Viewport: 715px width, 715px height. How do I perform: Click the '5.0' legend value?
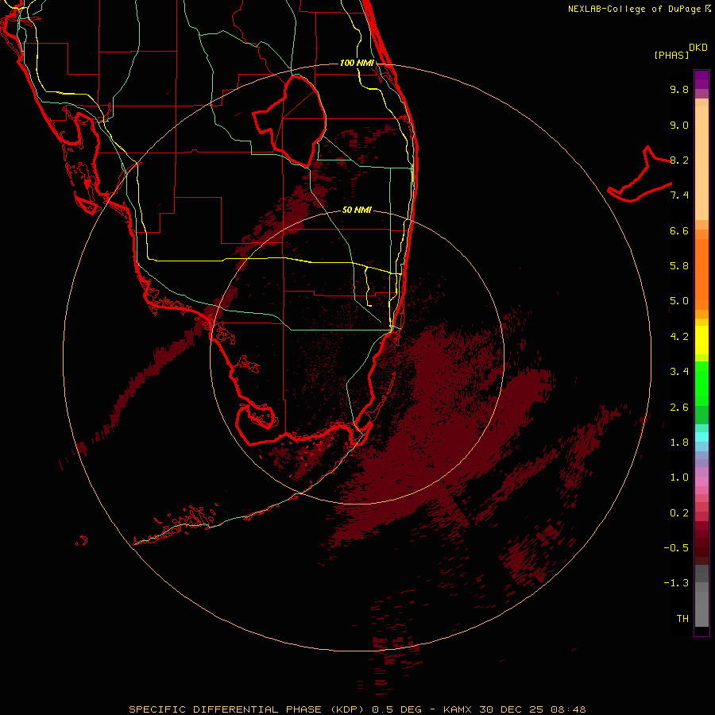pos(679,301)
